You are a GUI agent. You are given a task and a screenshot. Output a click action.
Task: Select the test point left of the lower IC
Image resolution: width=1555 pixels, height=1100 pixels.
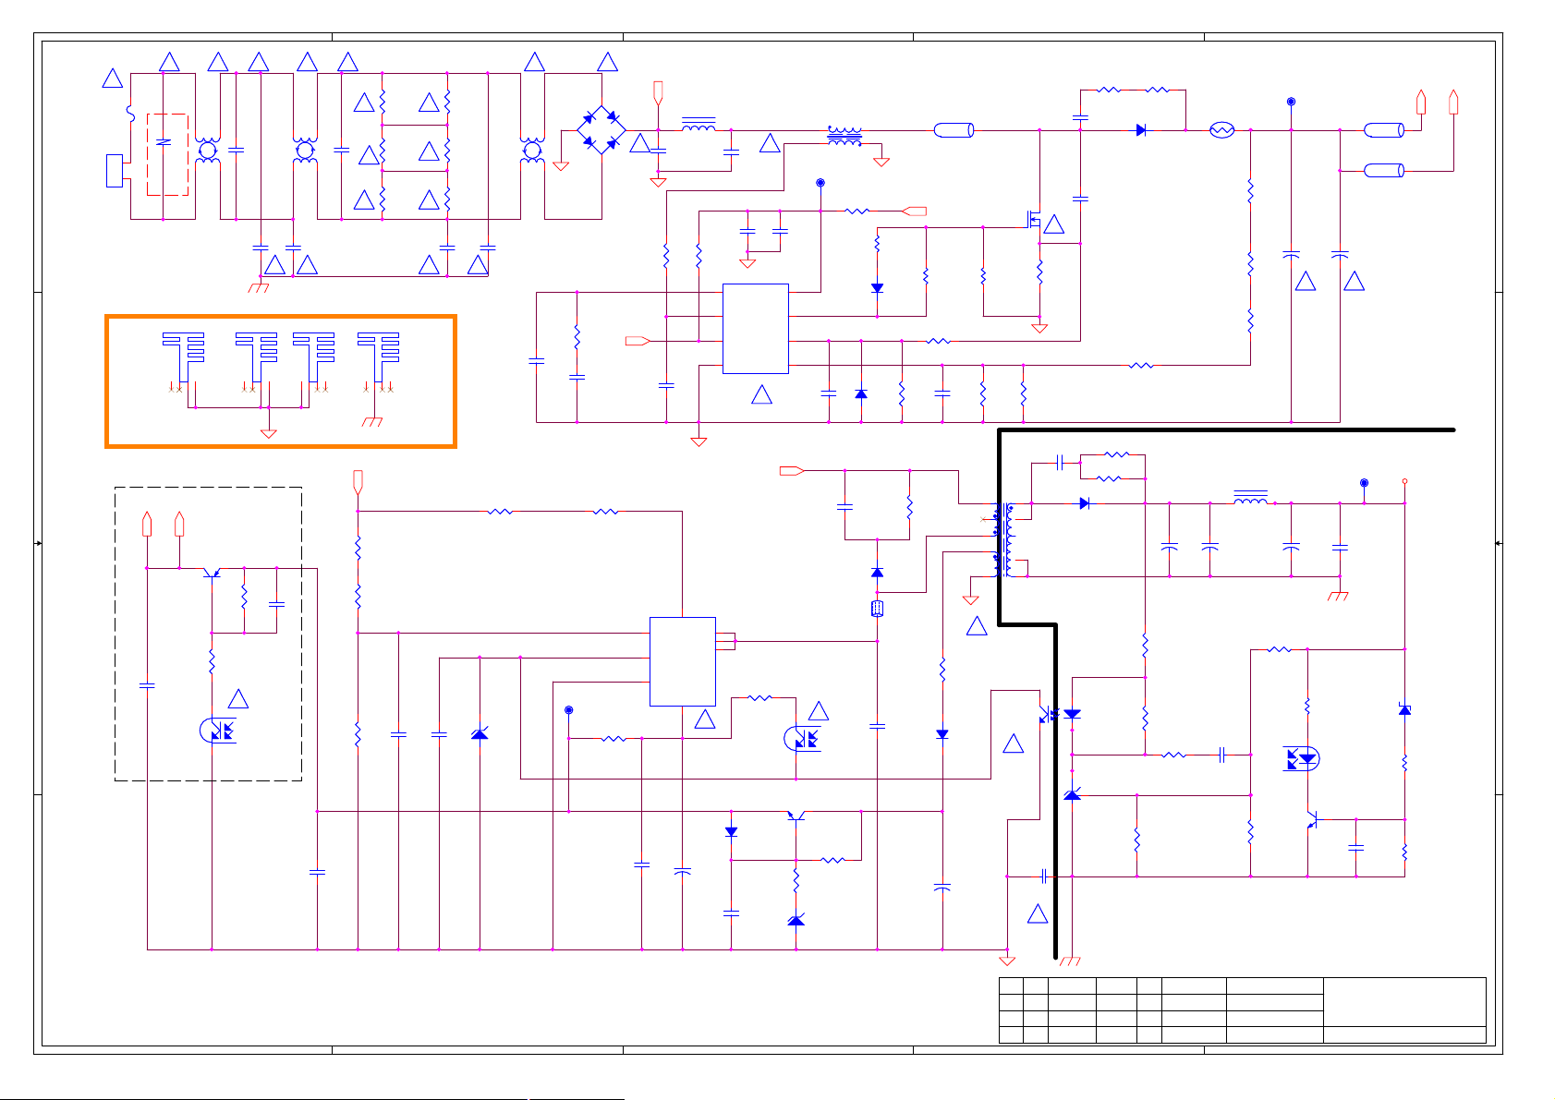click(568, 709)
